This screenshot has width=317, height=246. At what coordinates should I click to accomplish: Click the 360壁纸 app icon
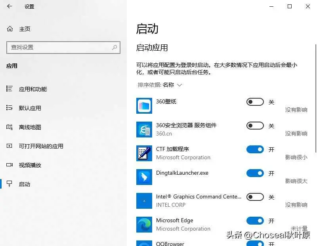[x=144, y=106]
